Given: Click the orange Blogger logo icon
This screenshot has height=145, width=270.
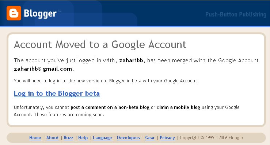Looking at the screenshot, I should point(14,13).
